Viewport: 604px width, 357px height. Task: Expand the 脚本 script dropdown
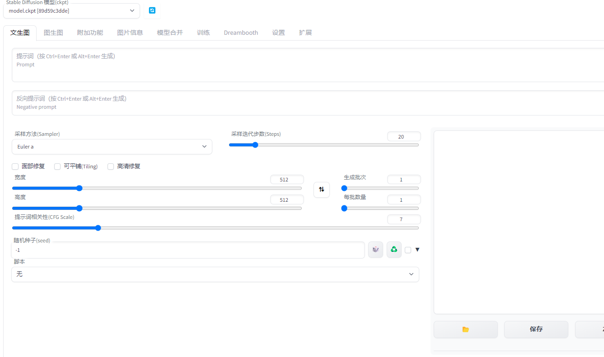click(215, 274)
